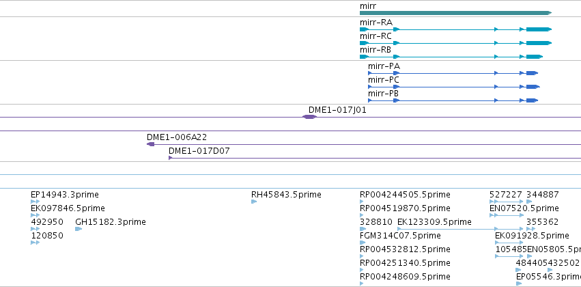This screenshot has height=287, width=581.
Task: Select the 527227 feature label
Action: tap(506, 195)
